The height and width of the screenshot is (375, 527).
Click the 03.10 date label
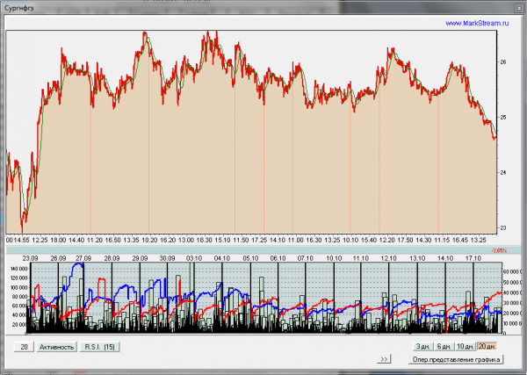tap(194, 258)
